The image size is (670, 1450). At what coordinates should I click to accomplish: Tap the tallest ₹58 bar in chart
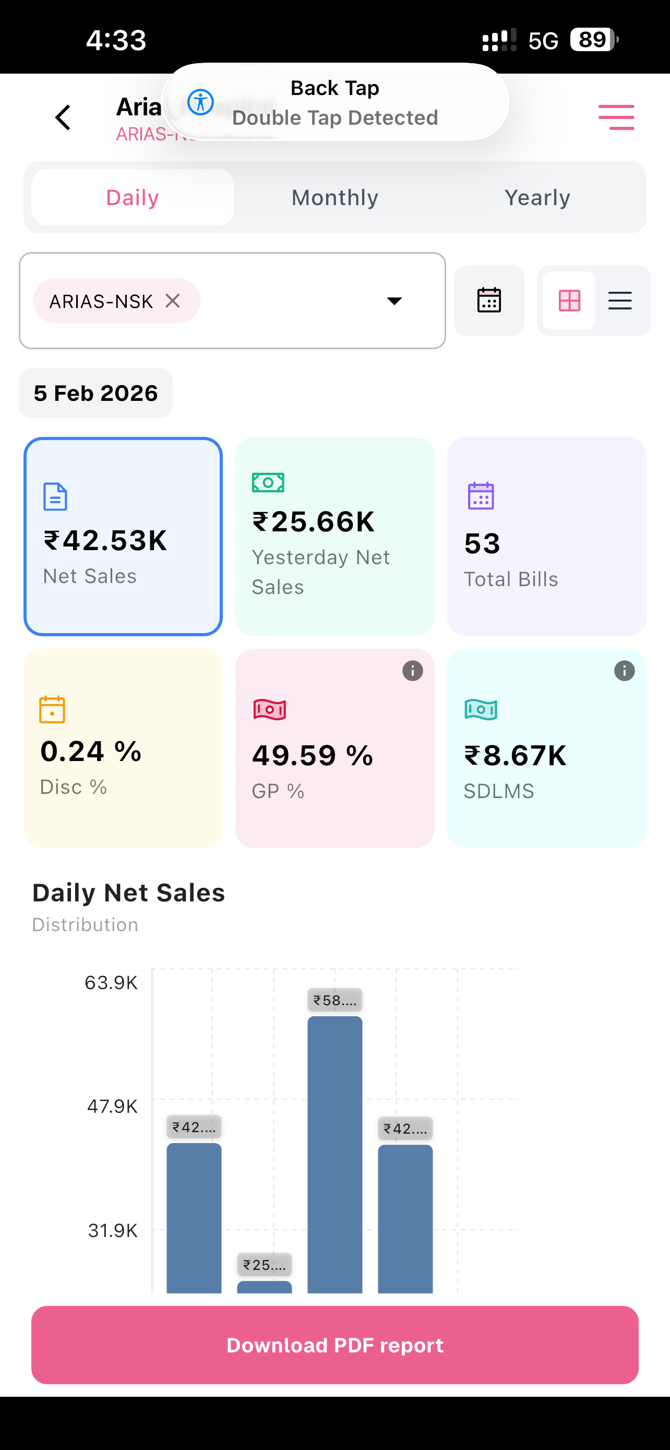334,1154
